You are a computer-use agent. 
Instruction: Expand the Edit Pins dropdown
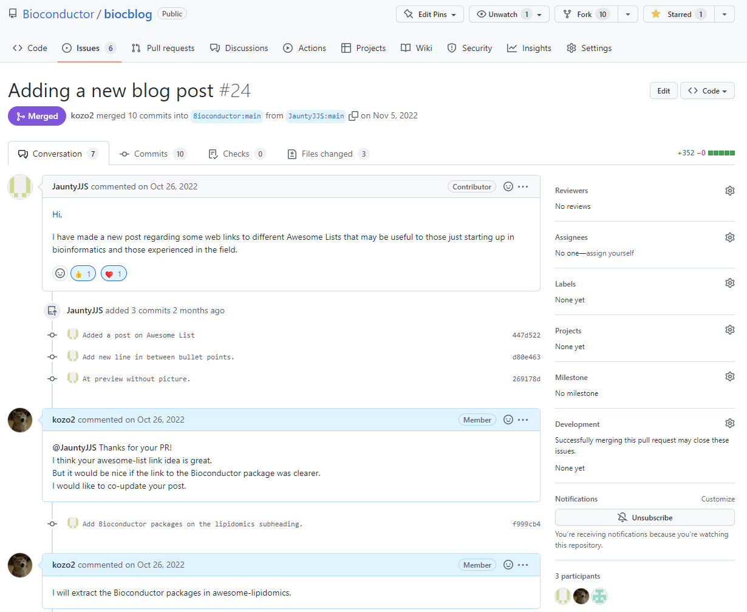[430, 15]
